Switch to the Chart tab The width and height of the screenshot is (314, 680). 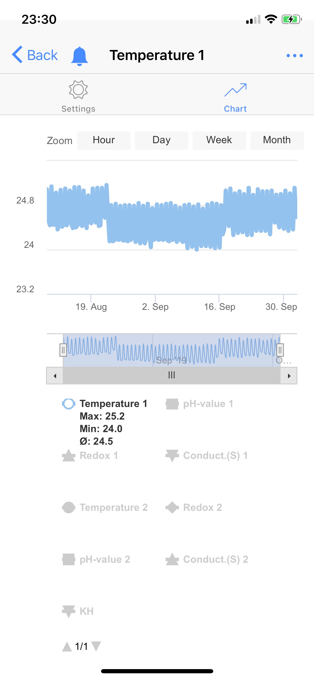(235, 96)
